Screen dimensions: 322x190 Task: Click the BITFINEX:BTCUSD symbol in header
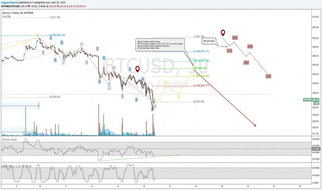[x=10, y=6]
